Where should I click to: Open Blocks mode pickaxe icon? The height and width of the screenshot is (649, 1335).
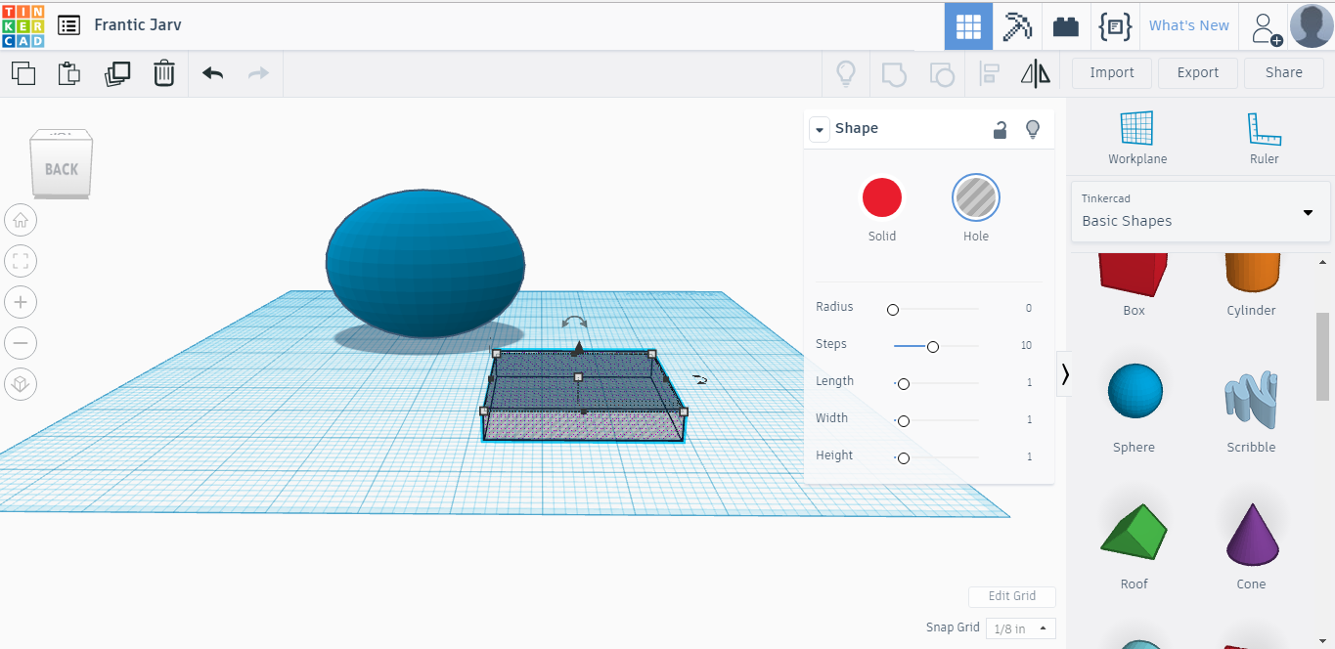tap(1017, 26)
